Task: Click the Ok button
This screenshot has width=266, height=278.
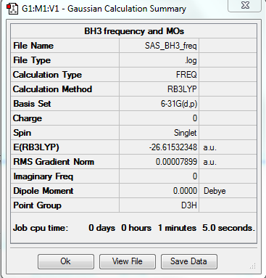Action: click(x=66, y=261)
